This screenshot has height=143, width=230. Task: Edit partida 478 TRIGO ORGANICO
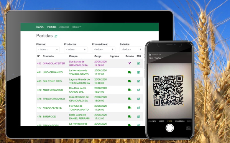click(x=139, y=99)
